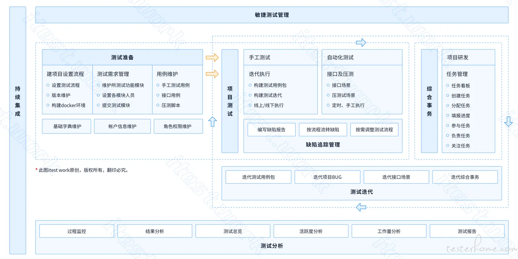Click the 项目测试 vertical block
Viewport: 518px width, 259px height.
click(230, 101)
